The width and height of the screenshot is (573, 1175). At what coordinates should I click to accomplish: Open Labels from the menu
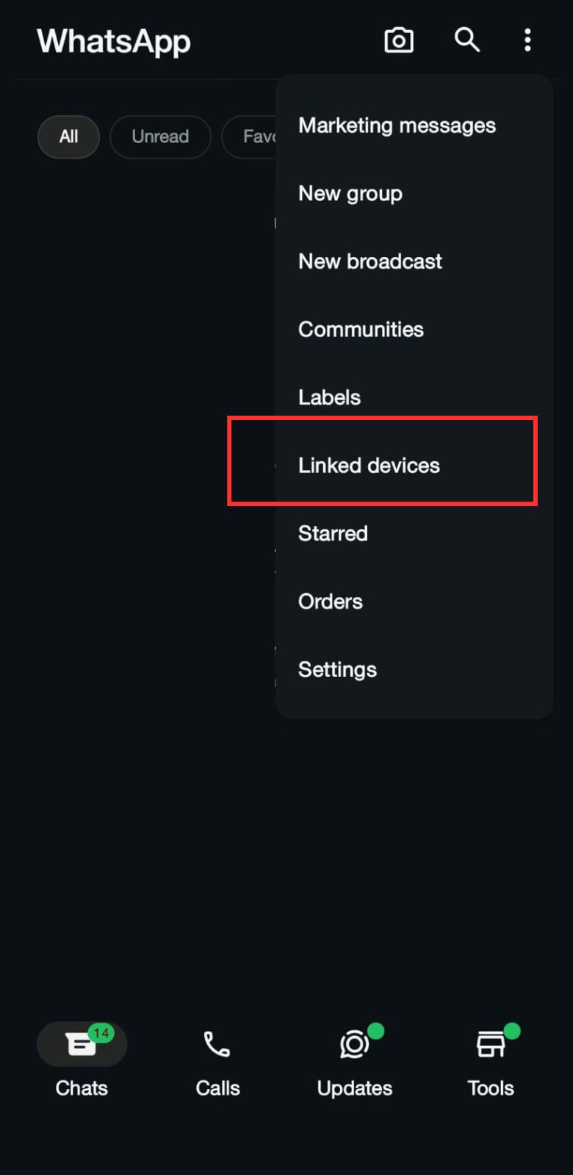[x=329, y=397]
